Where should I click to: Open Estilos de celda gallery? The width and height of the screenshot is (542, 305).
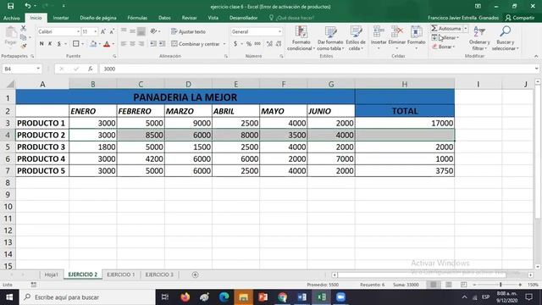pos(356,38)
